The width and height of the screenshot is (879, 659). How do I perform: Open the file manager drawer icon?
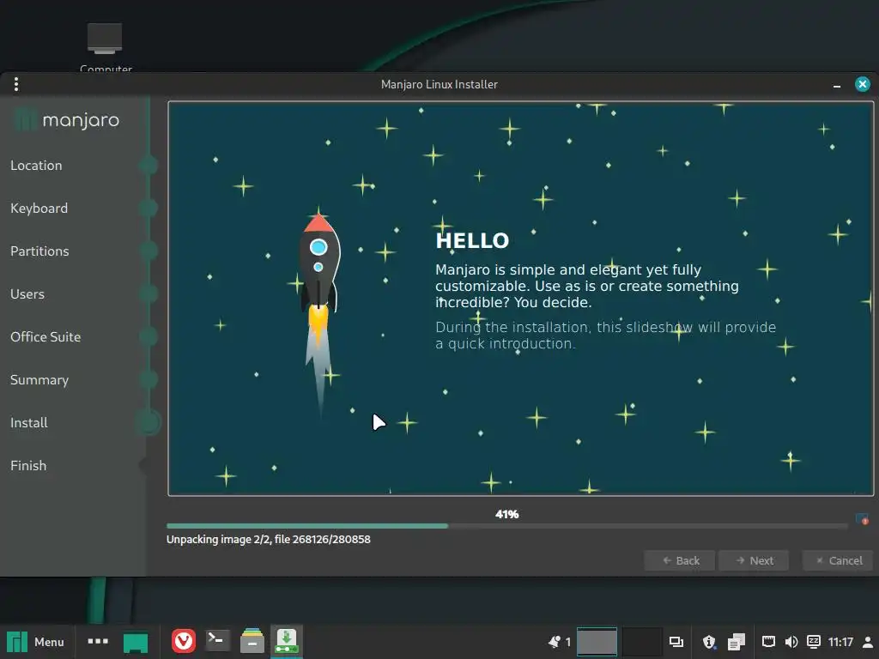(252, 641)
